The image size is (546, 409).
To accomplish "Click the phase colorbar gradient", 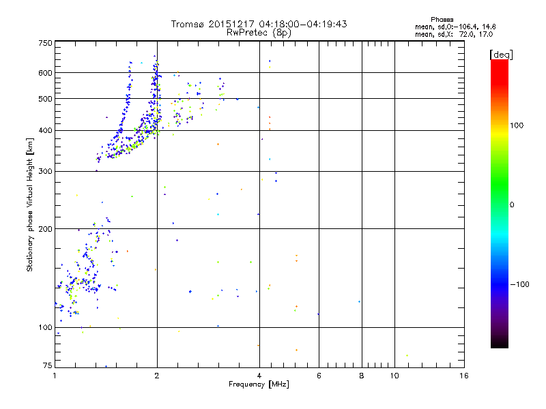I will pos(500,203).
